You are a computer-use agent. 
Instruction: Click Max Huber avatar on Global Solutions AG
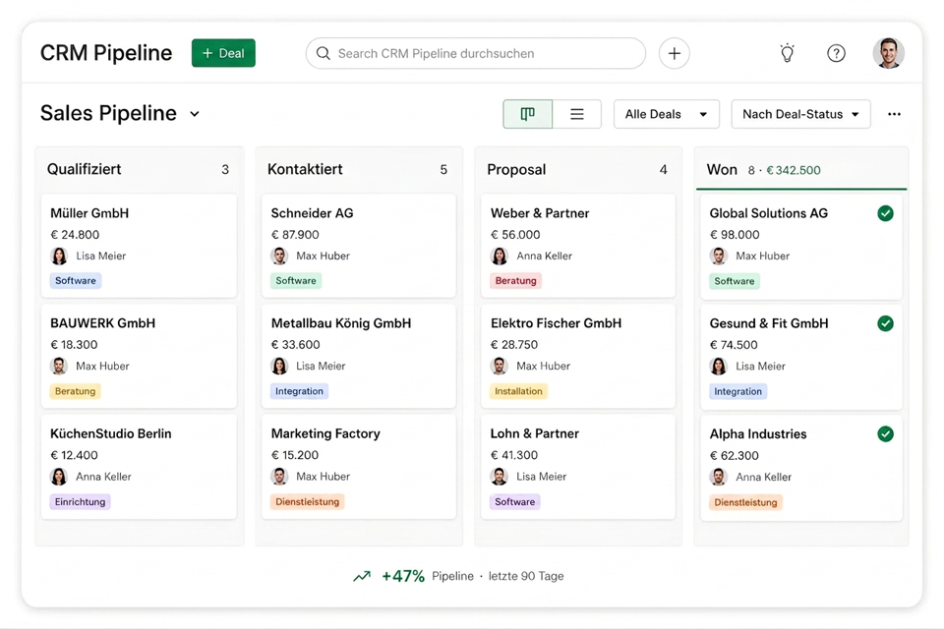click(x=718, y=256)
